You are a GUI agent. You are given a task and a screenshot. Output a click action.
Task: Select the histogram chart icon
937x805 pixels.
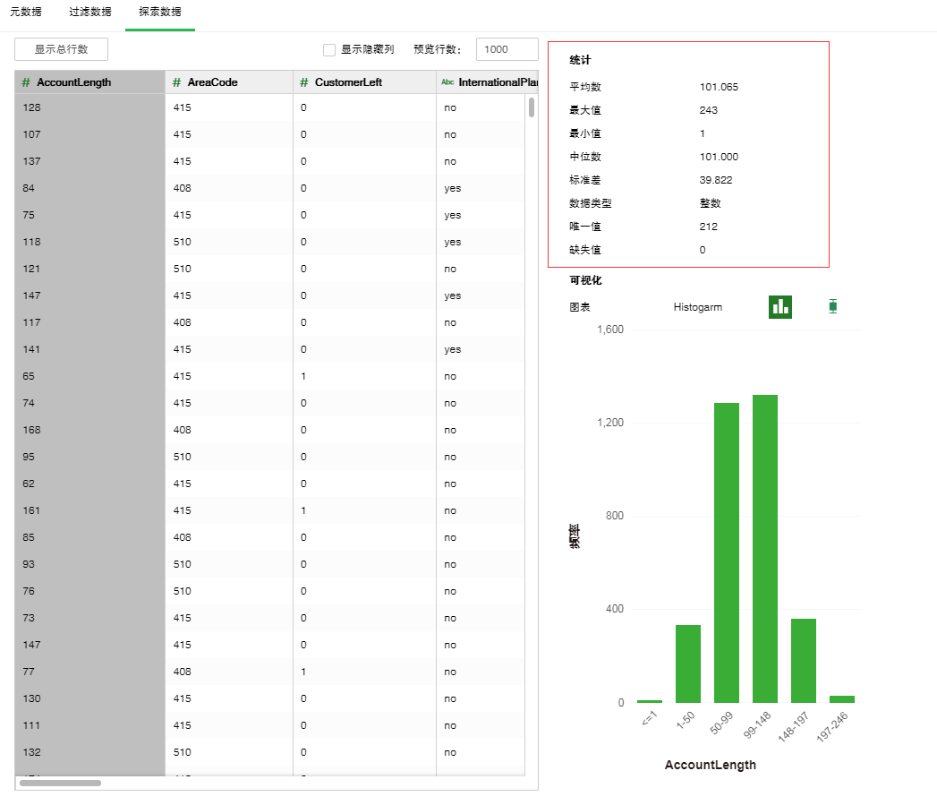click(x=780, y=306)
